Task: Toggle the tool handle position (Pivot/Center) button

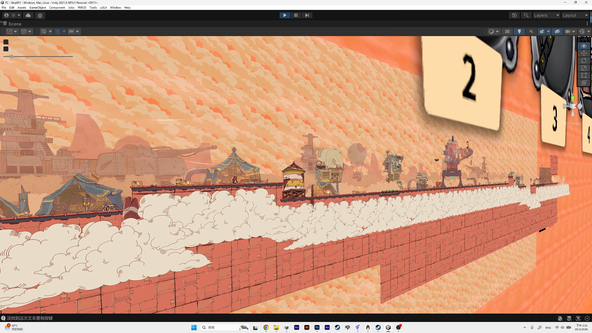Action: click(x=10, y=31)
